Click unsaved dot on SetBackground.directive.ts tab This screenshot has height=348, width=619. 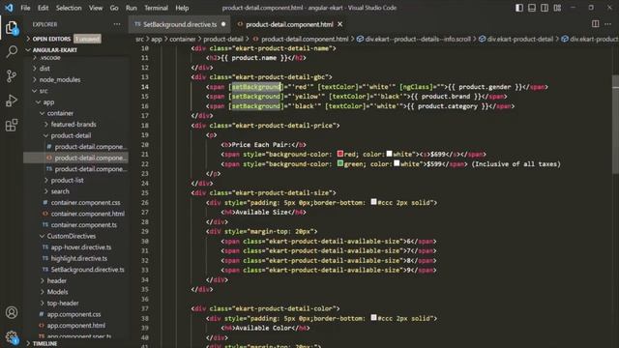[x=223, y=24]
